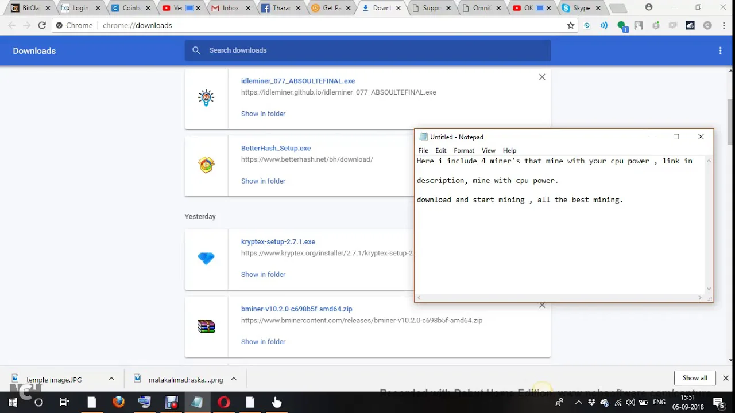735x413 pixels.
Task: Click the BetterHash setup file icon
Action: tap(206, 165)
